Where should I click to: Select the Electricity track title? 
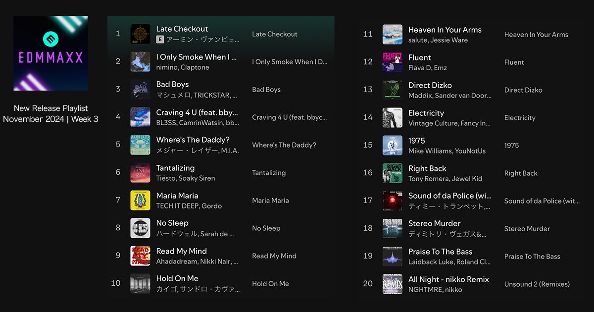pos(426,113)
